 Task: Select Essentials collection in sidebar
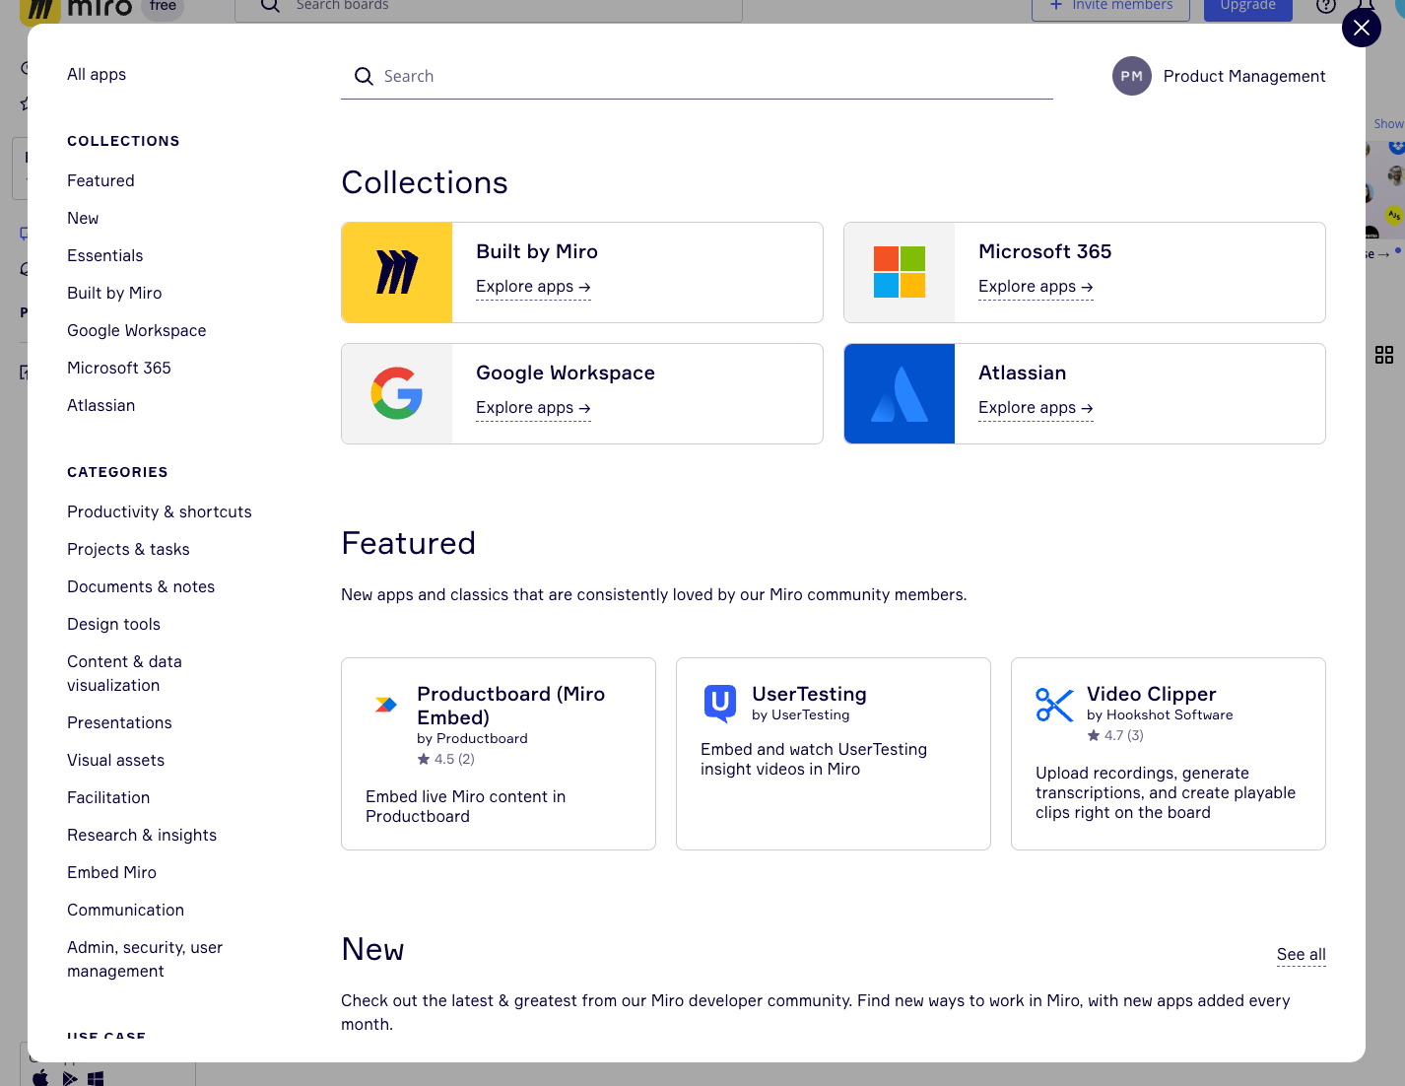point(104,255)
